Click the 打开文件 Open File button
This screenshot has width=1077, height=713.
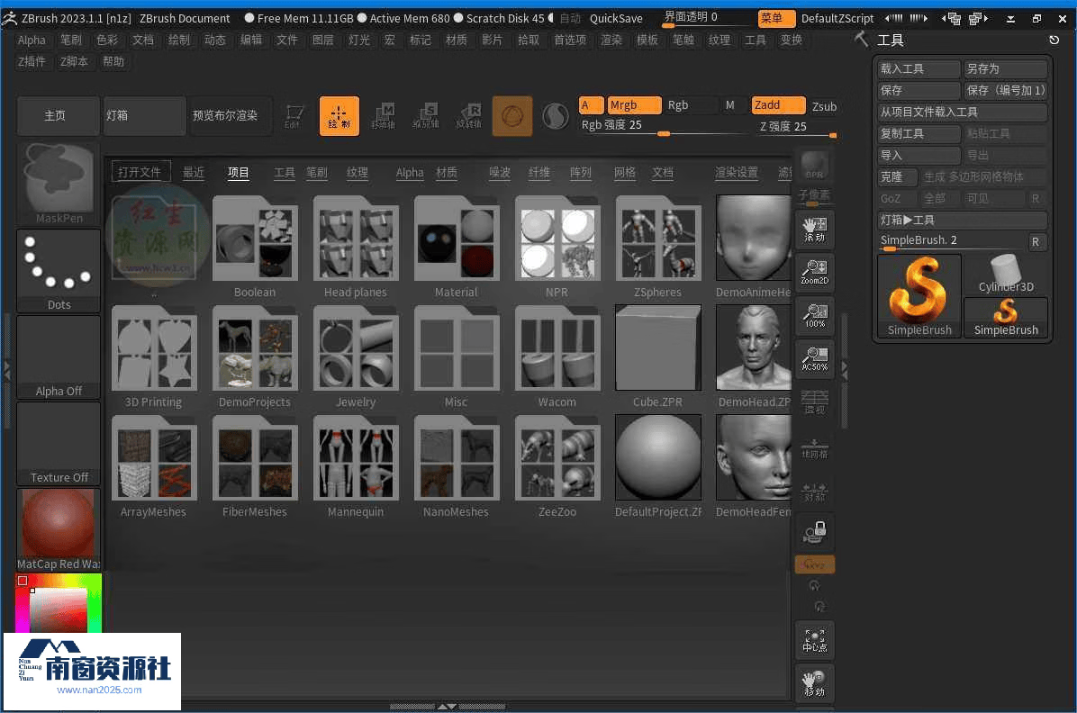click(140, 173)
